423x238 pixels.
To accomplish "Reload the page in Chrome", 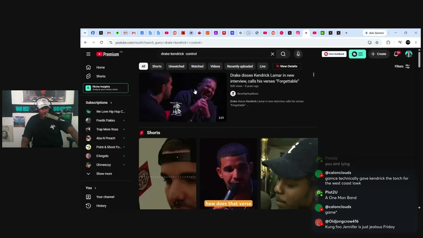I will click(x=101, y=42).
